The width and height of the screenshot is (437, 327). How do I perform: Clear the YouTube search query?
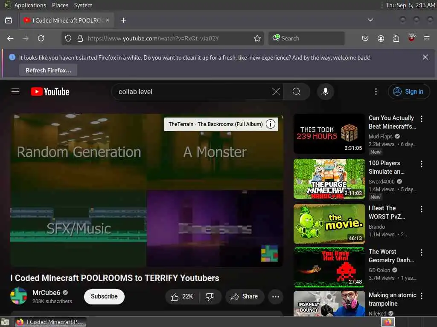tap(276, 92)
